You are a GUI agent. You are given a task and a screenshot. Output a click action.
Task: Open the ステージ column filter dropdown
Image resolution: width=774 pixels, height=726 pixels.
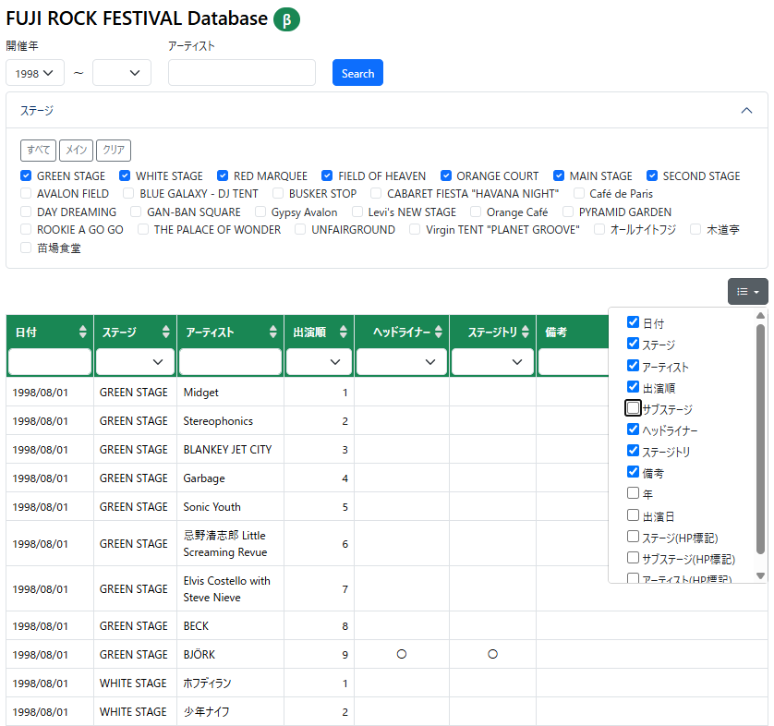click(x=135, y=362)
